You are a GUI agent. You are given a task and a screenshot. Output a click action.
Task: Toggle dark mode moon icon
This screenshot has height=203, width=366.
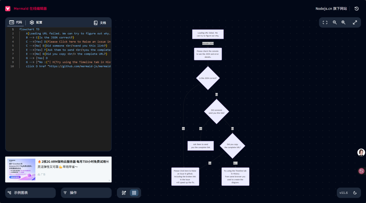[355, 193]
